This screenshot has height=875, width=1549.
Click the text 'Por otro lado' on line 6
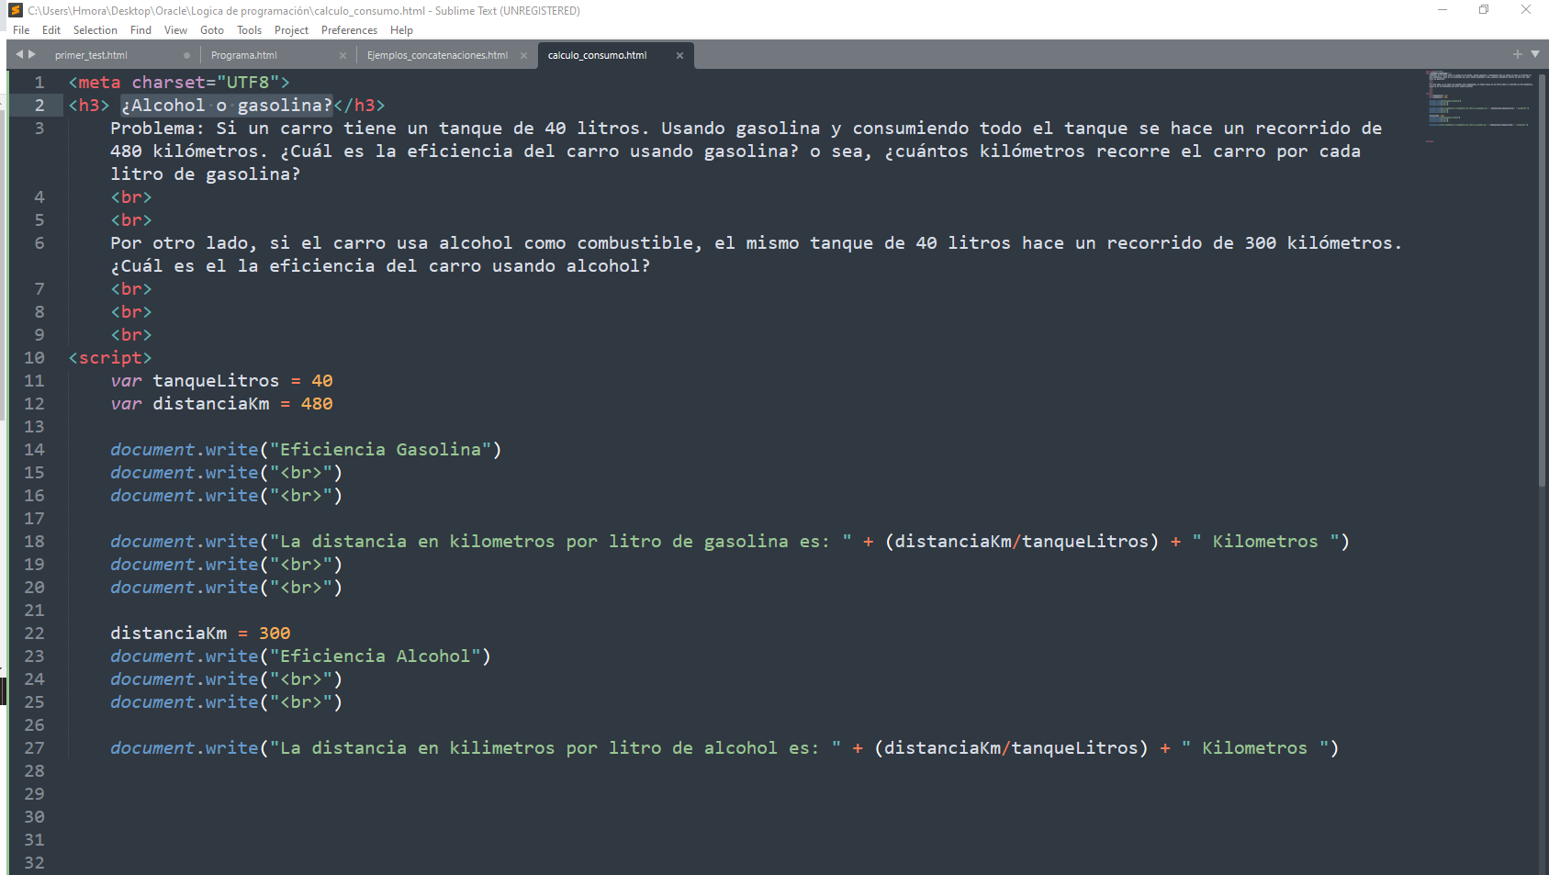[179, 242]
